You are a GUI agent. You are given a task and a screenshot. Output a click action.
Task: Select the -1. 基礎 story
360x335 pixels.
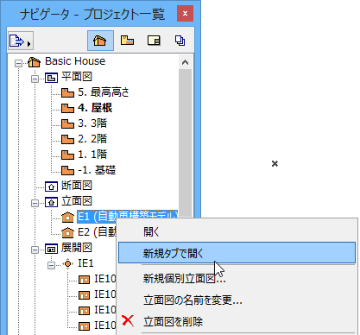97,170
